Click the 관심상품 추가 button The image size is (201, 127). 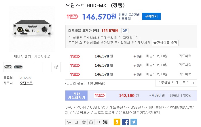click(165, 43)
